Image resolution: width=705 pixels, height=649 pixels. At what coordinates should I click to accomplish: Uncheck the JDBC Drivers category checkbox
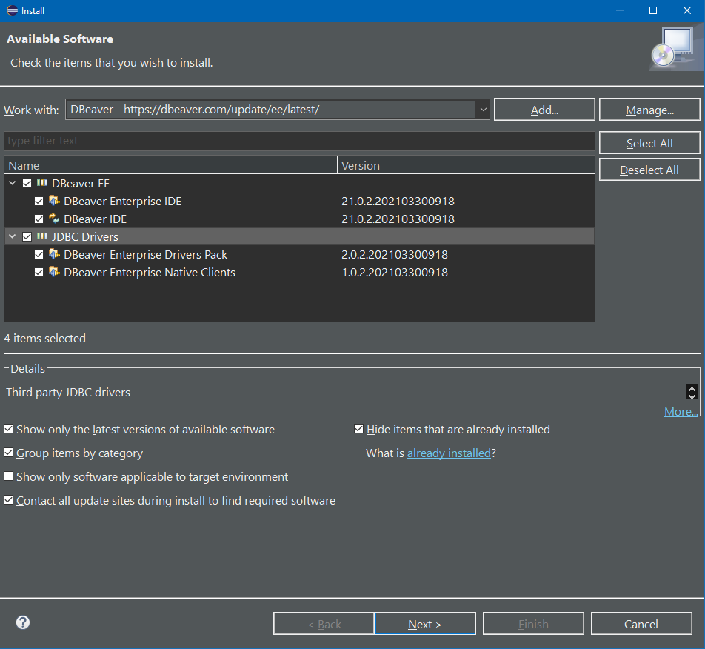[x=27, y=236]
